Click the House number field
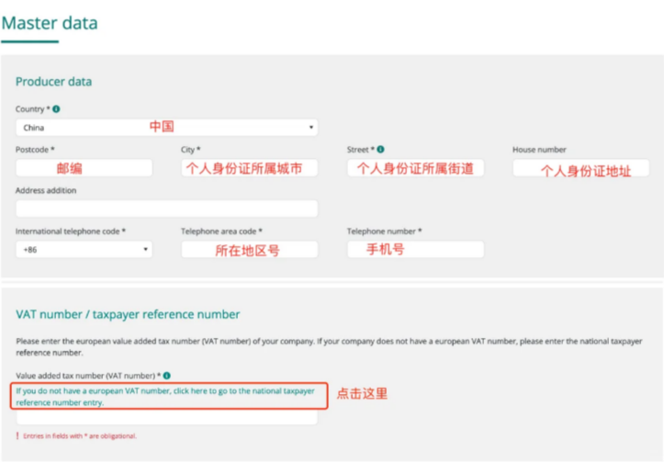 tap(580, 168)
